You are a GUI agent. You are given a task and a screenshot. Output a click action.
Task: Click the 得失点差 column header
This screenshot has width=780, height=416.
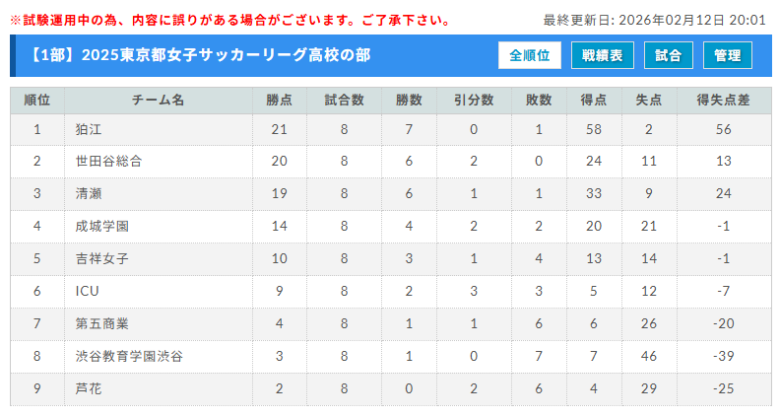723,101
